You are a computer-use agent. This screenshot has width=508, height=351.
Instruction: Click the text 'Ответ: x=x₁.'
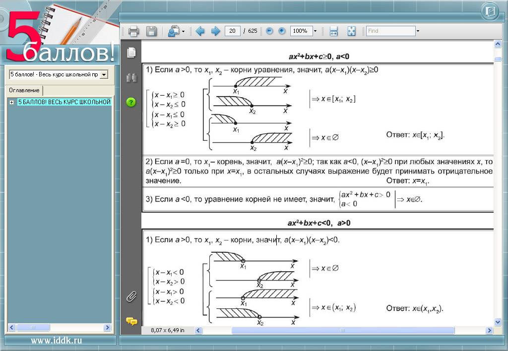[x=407, y=180]
